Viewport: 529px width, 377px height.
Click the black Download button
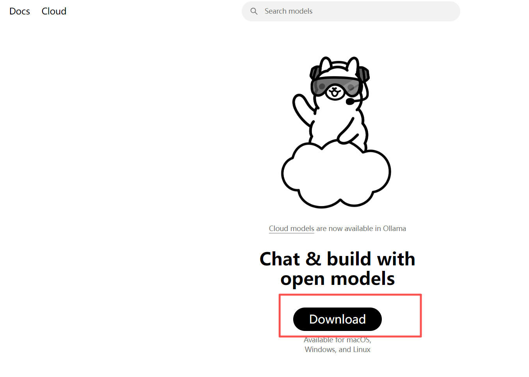[337, 319]
